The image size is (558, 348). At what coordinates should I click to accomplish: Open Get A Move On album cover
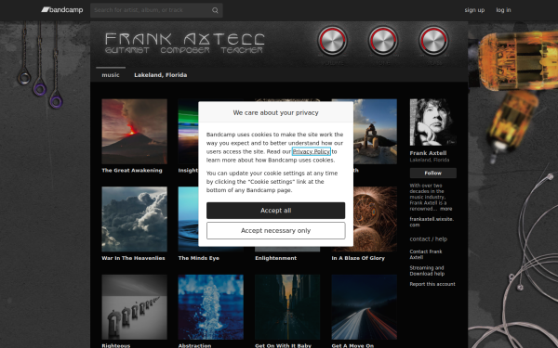pos(364,307)
